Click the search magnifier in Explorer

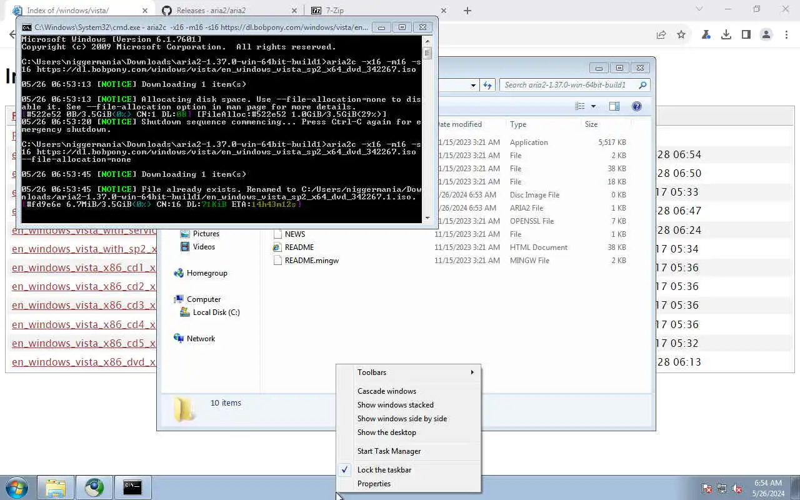tap(642, 85)
